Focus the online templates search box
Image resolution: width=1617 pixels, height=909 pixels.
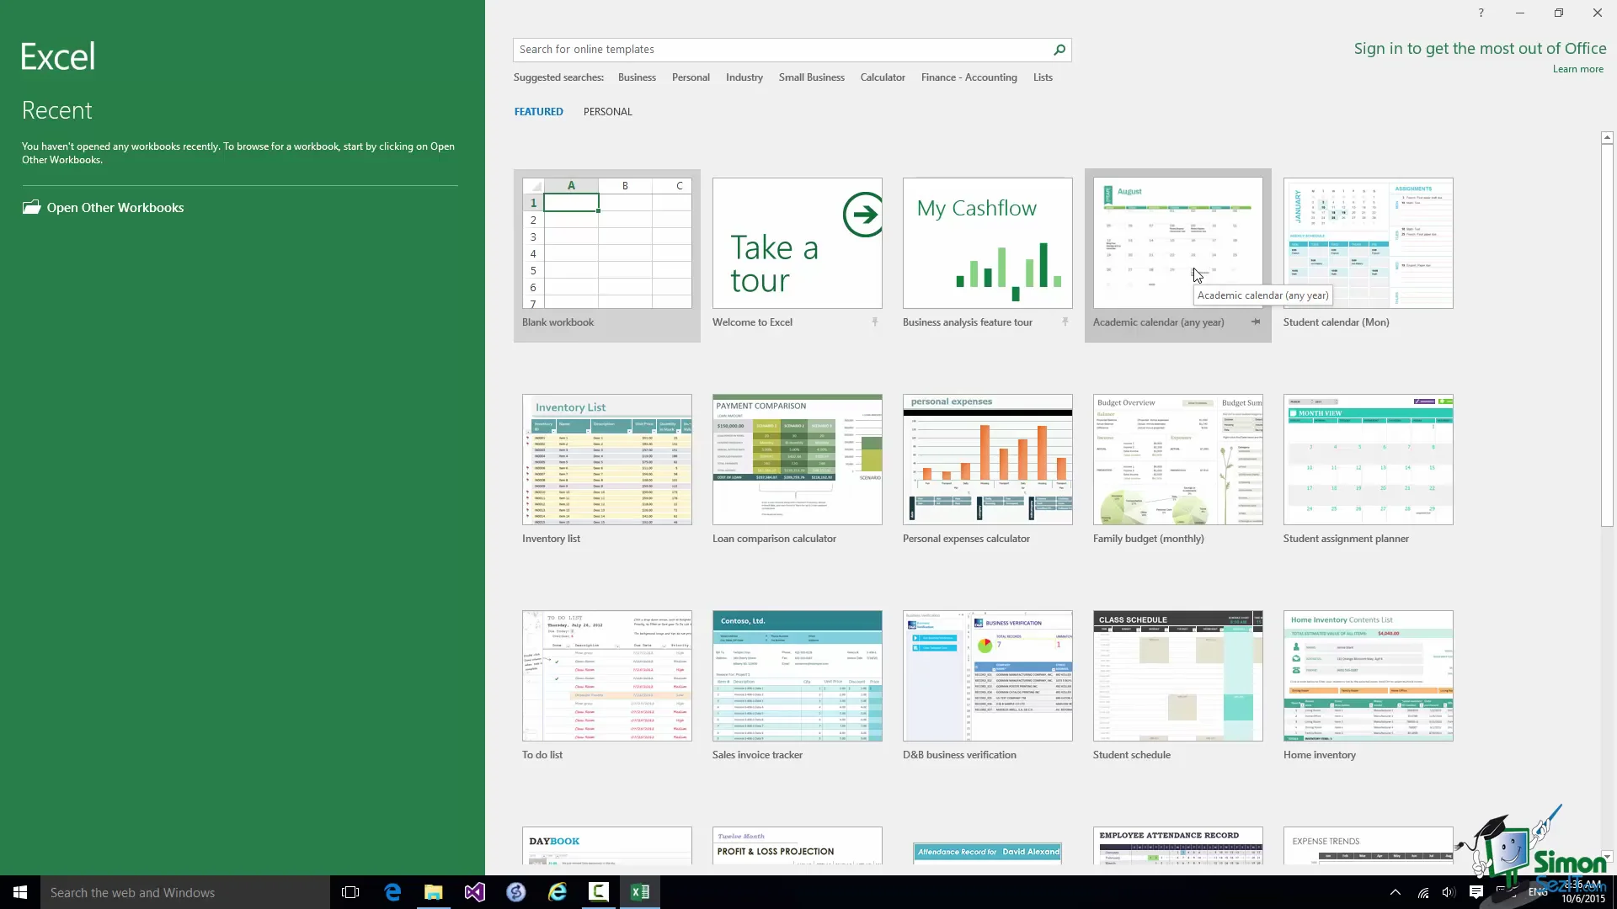tap(779, 50)
